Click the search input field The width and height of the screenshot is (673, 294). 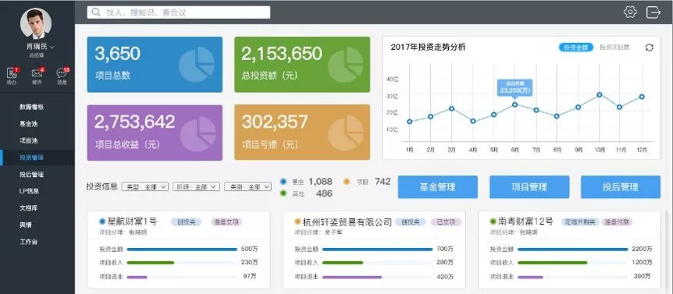click(179, 12)
